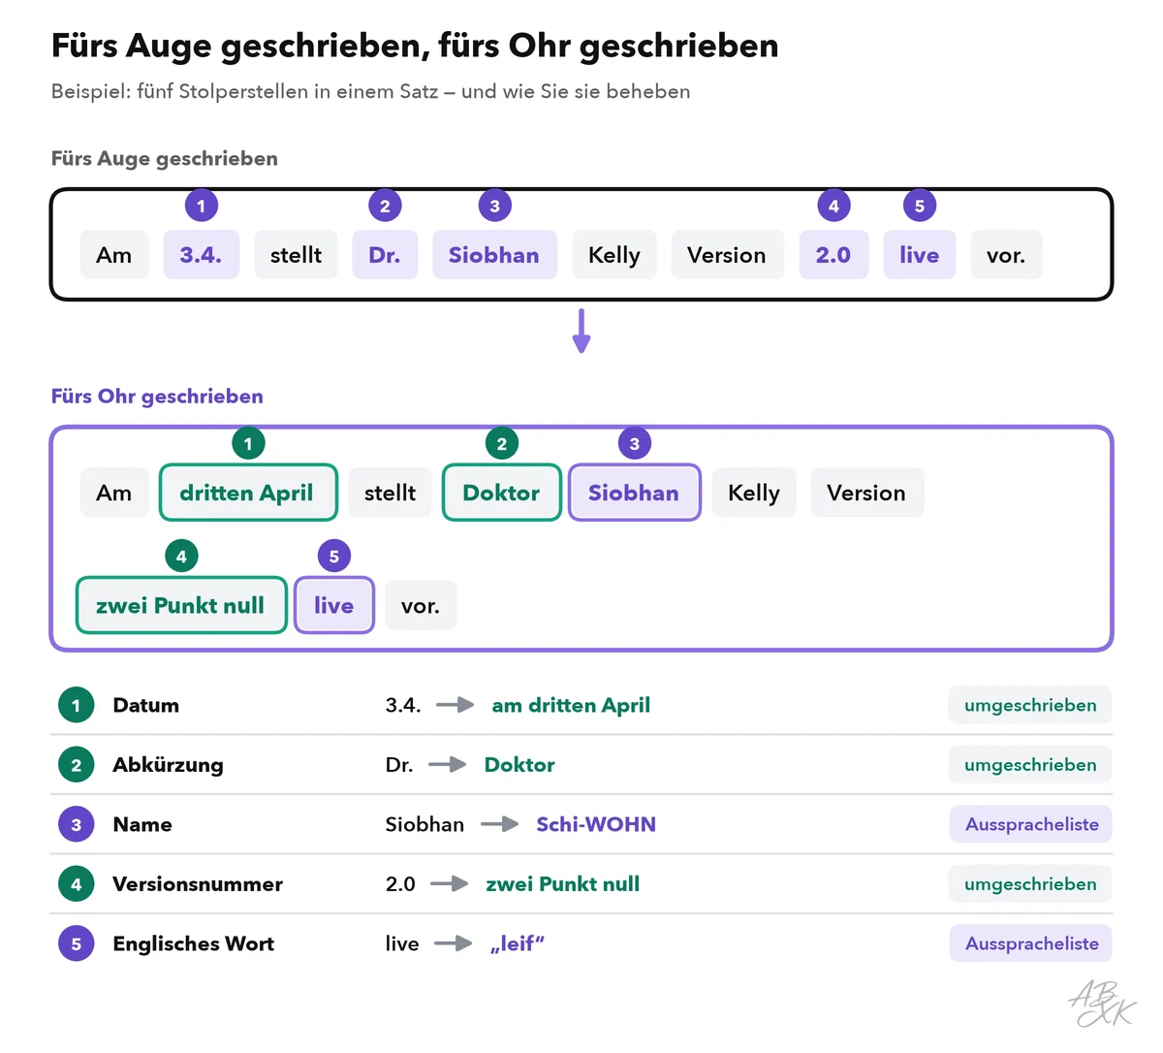This screenshot has width=1163, height=1053.
Task: Click the "Fürs Auge geschrieben" section heading above the first sentence
Action: pos(165,158)
